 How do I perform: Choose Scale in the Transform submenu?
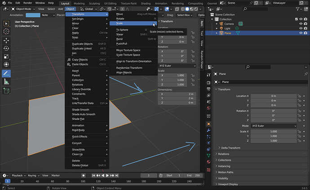[133, 23]
